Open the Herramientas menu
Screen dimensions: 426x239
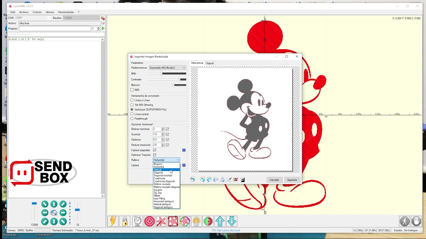[66, 12]
